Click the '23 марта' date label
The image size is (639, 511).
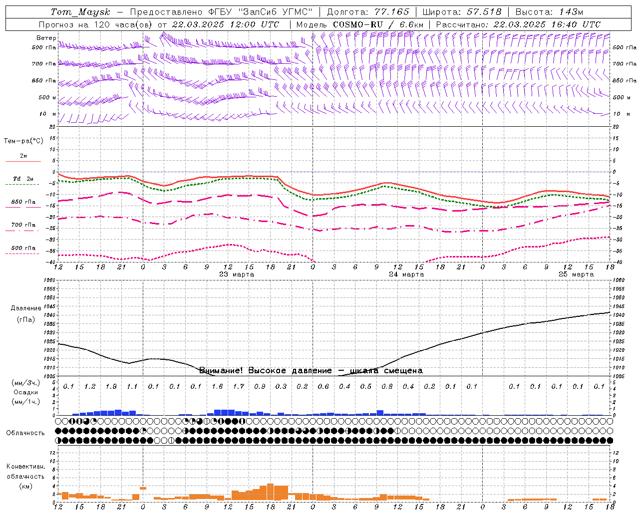237,274
